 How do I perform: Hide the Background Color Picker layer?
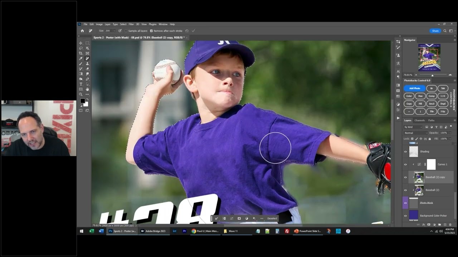405,216
